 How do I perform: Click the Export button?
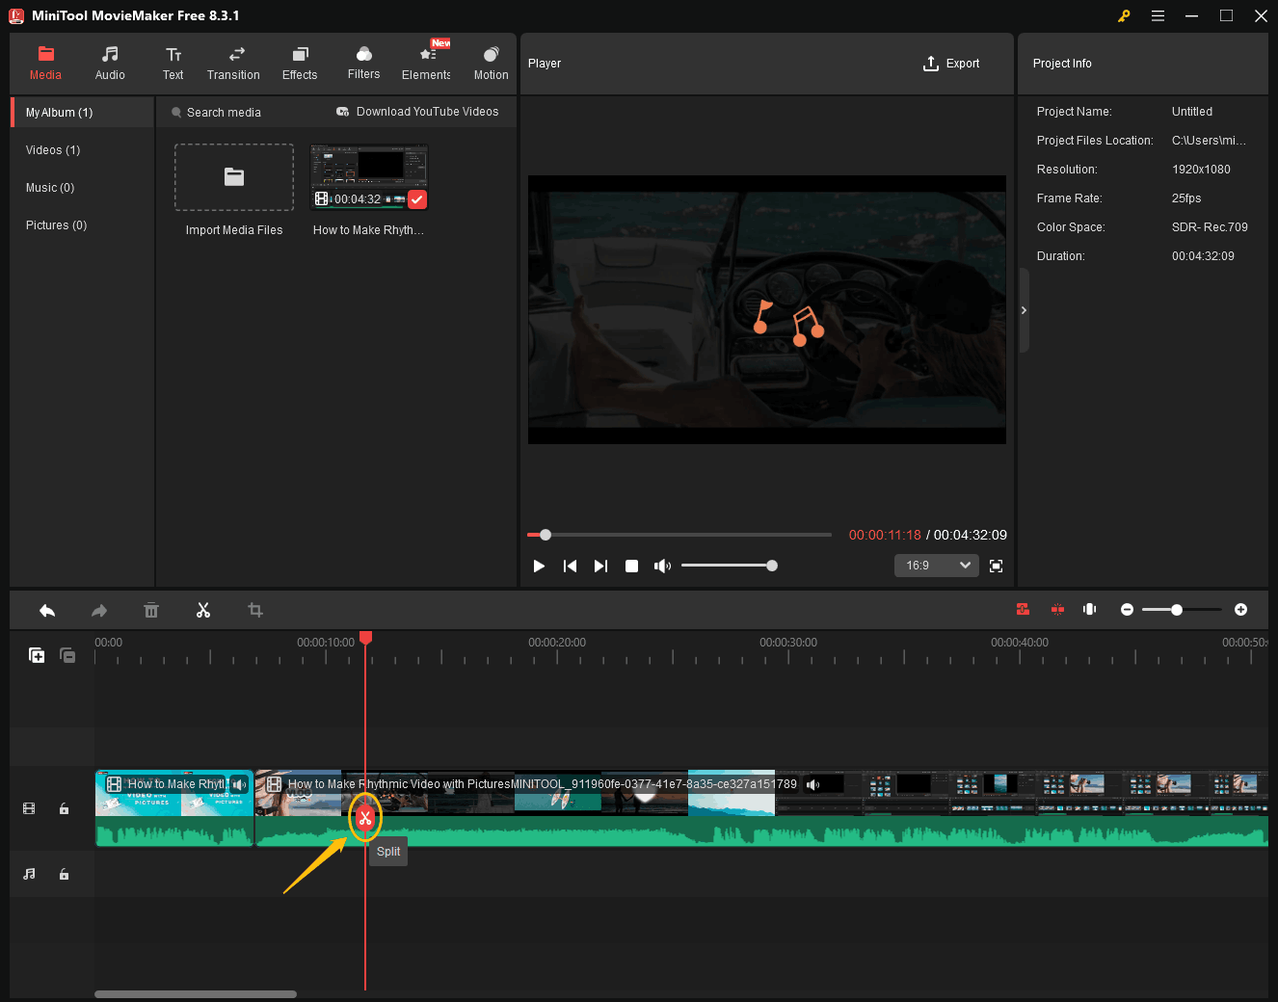click(951, 63)
